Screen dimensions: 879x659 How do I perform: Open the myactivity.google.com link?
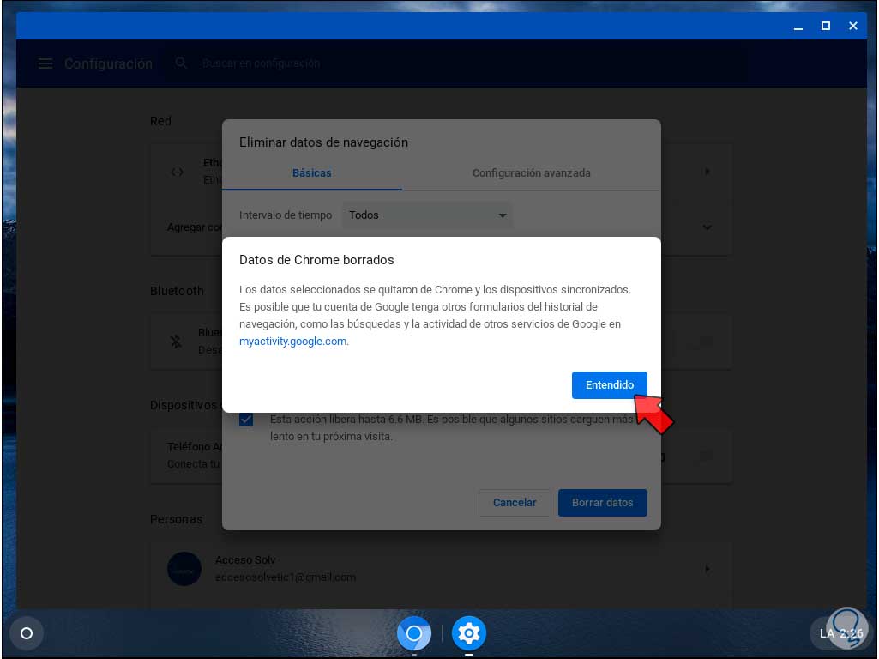[x=292, y=341]
